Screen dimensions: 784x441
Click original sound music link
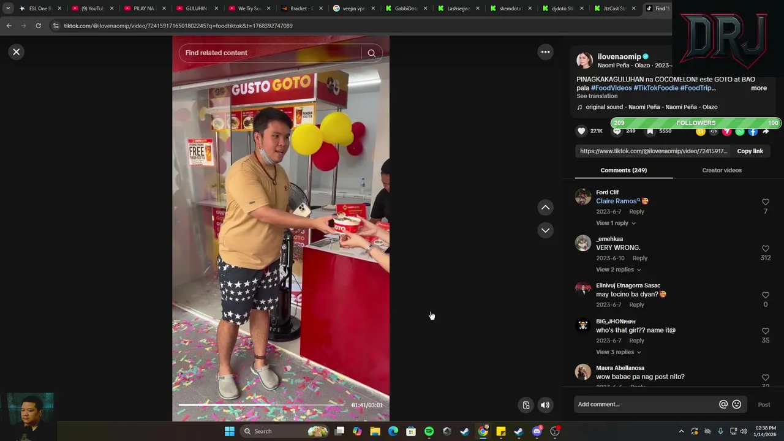[x=651, y=107]
